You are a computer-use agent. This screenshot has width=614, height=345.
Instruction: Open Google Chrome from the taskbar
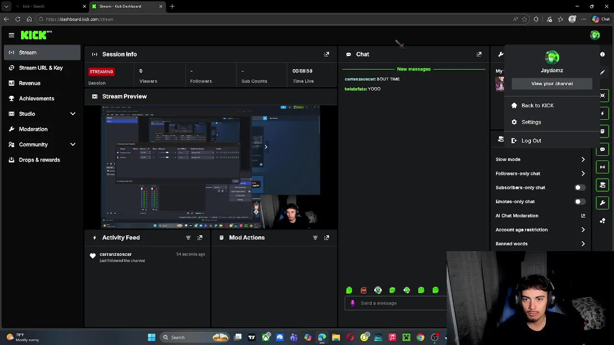click(x=420, y=337)
